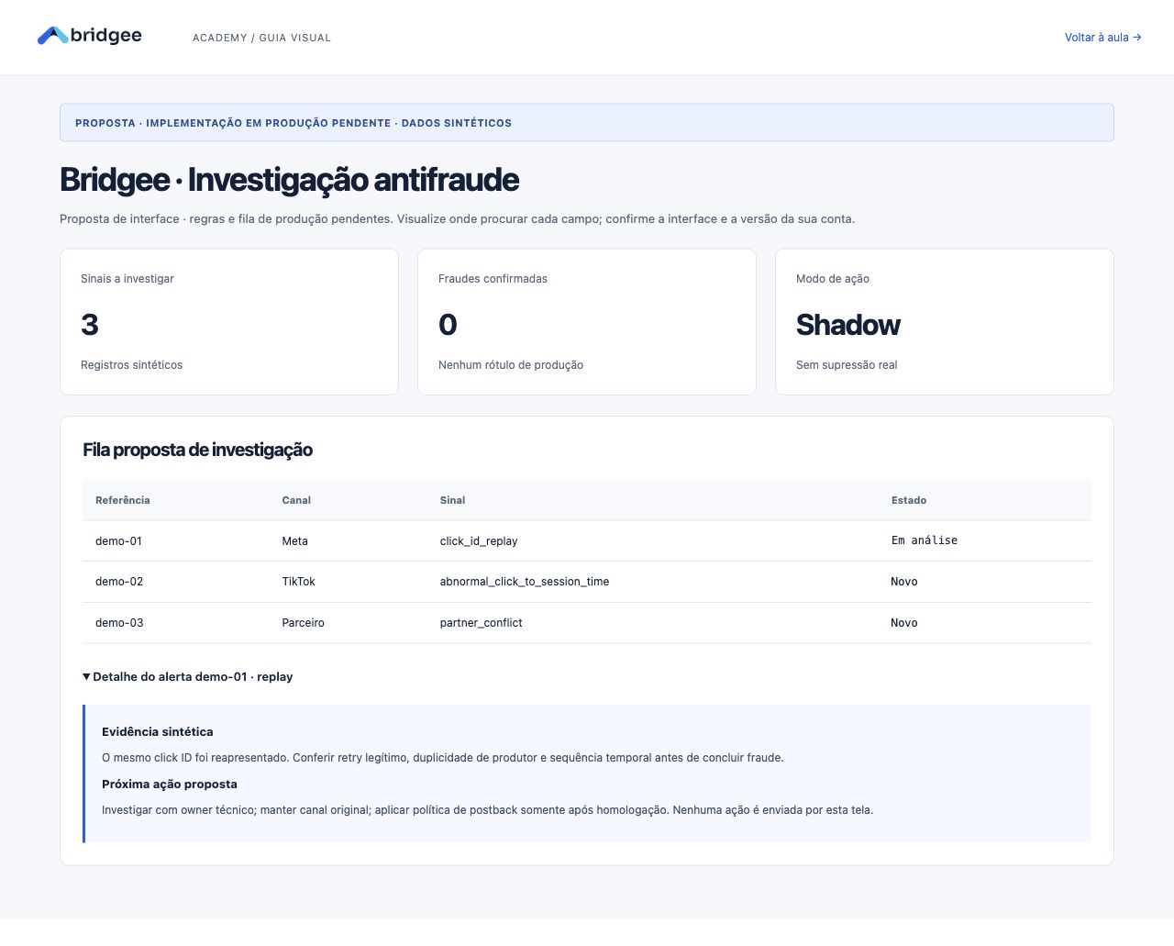The height and width of the screenshot is (946, 1174).
Task: Select the 'Sinais a investigar' card
Action: (x=229, y=322)
